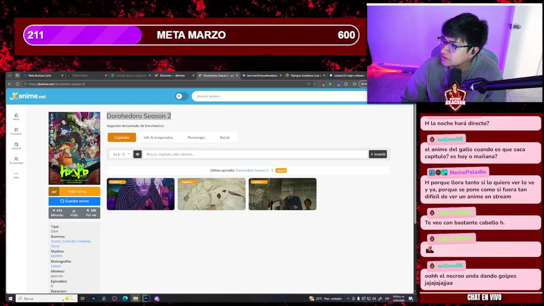
Task: Switch to the Lealtad browser tab
Action: [348, 75]
